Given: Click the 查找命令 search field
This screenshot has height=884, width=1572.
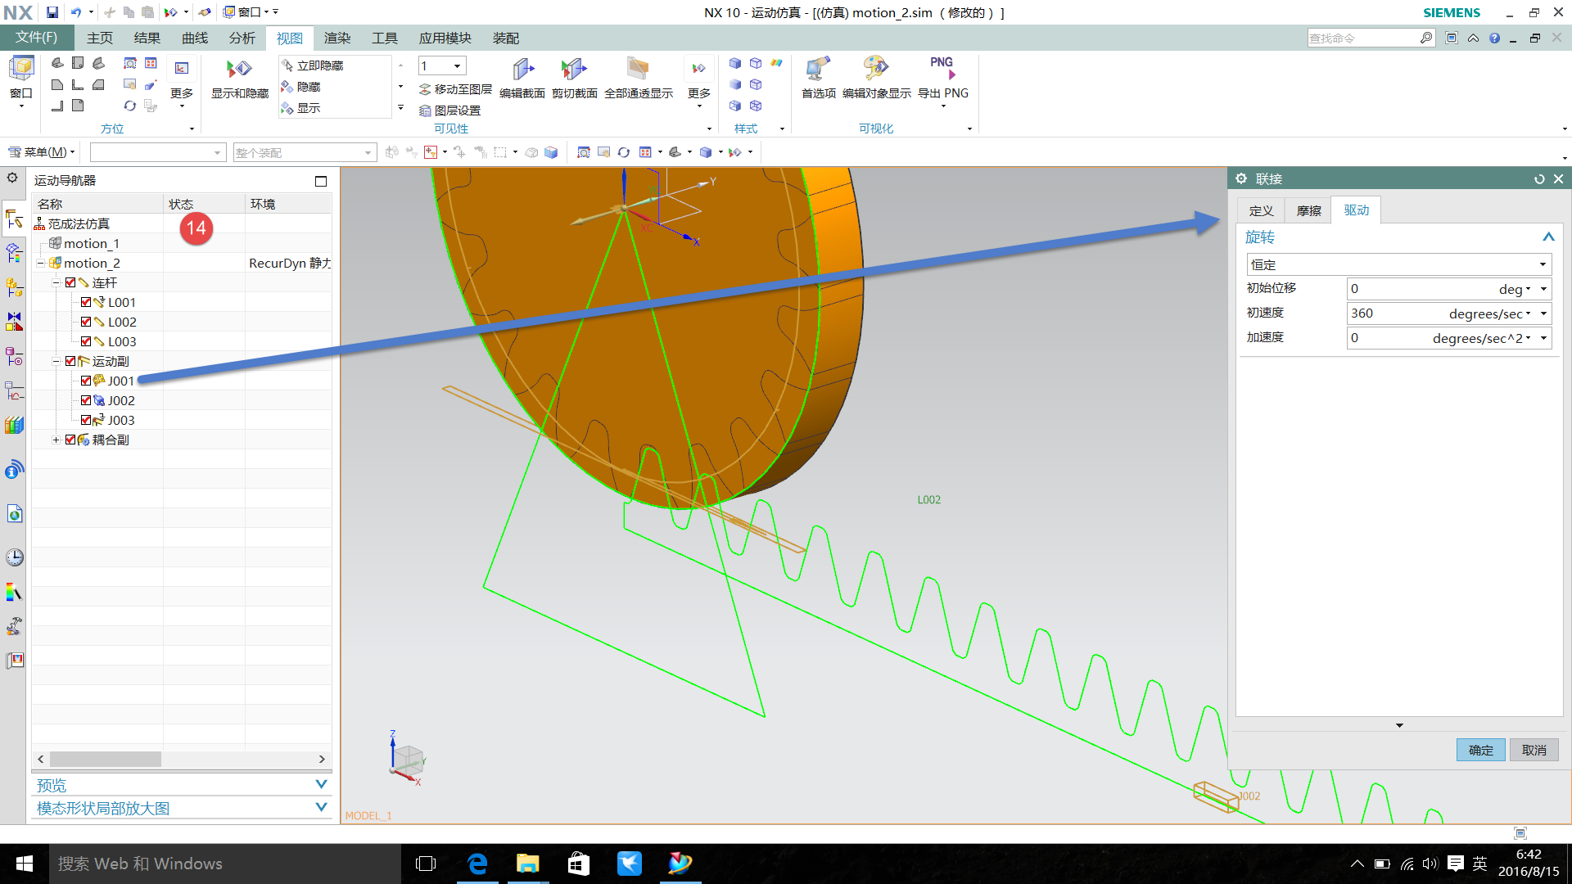Looking at the screenshot, I should tap(1362, 38).
